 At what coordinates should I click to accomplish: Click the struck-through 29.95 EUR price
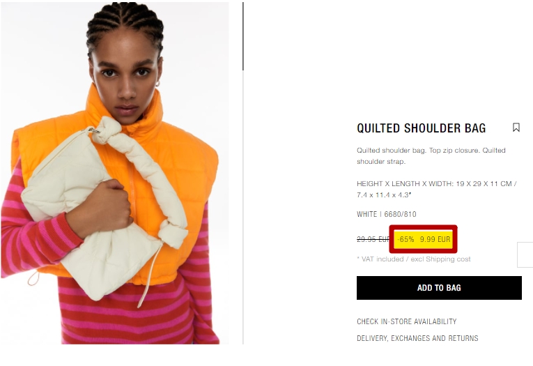point(373,239)
